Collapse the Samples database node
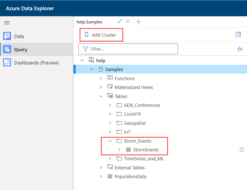 pyautogui.click(x=91, y=69)
